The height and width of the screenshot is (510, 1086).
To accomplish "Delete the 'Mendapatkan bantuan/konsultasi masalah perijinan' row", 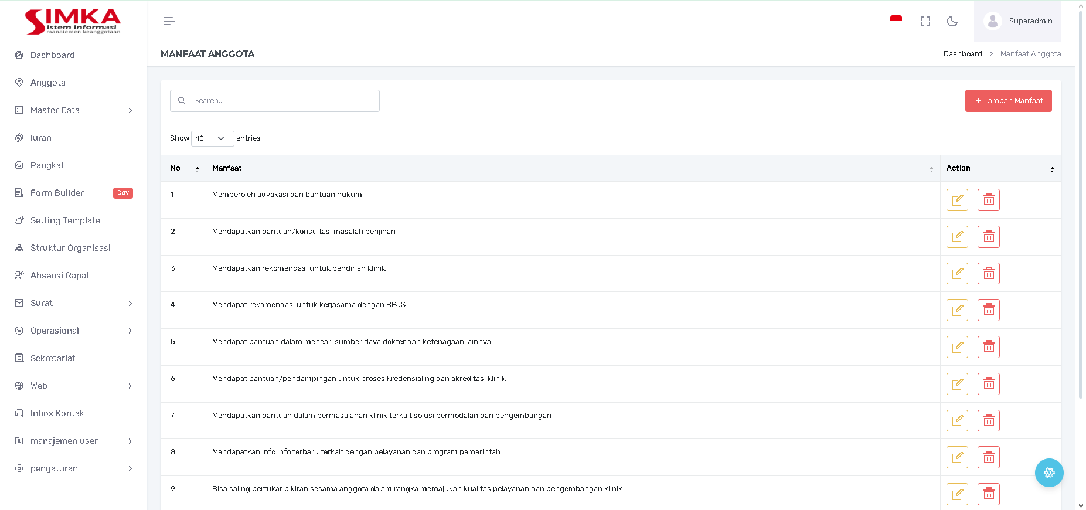I will point(988,237).
